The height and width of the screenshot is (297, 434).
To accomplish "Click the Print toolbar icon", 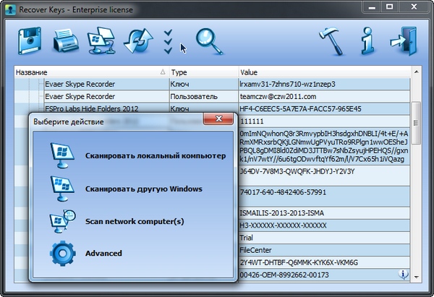I will tap(66, 40).
